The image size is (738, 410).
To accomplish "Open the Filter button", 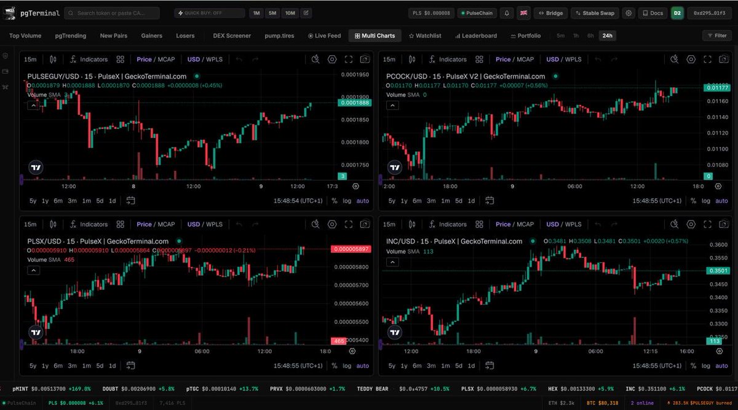I will 716,36.
